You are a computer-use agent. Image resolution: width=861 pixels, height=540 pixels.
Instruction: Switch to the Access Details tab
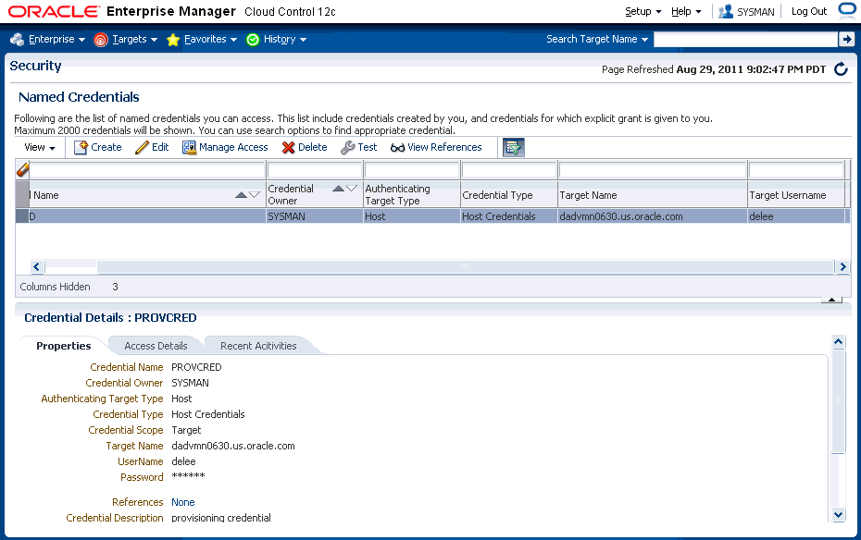pos(156,346)
